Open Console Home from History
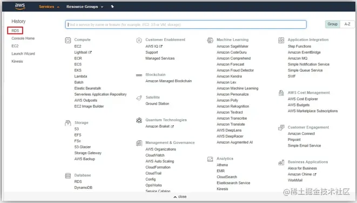The width and height of the screenshot is (357, 203). click(x=23, y=38)
